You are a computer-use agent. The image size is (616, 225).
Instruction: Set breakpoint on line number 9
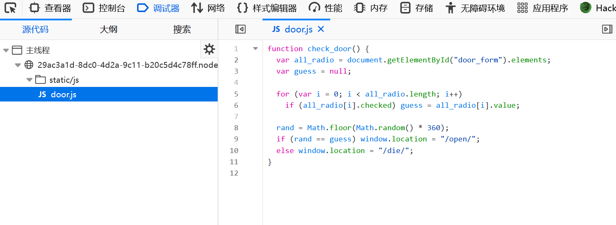(x=236, y=139)
